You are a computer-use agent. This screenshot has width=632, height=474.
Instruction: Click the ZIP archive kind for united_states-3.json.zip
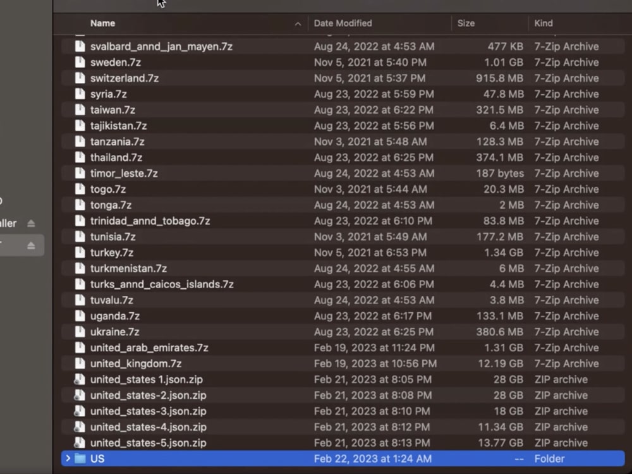[561, 411]
